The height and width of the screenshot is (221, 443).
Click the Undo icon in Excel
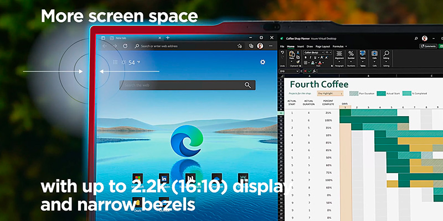pos(282,52)
